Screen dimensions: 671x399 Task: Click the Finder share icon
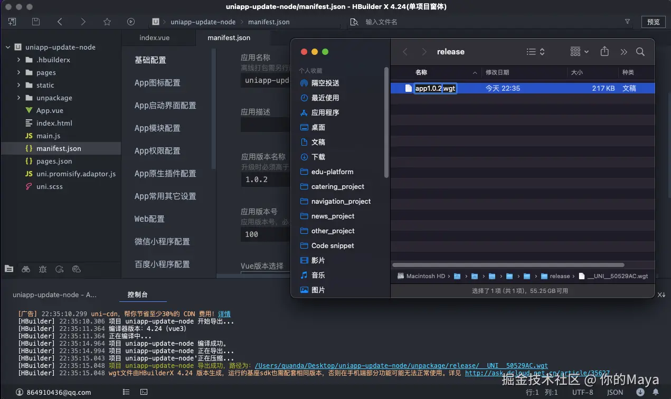(x=605, y=51)
